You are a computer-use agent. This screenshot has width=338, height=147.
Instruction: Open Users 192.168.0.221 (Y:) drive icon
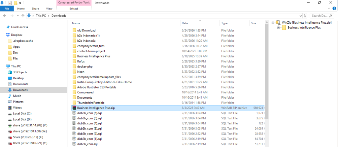pyautogui.click(x=10, y=143)
